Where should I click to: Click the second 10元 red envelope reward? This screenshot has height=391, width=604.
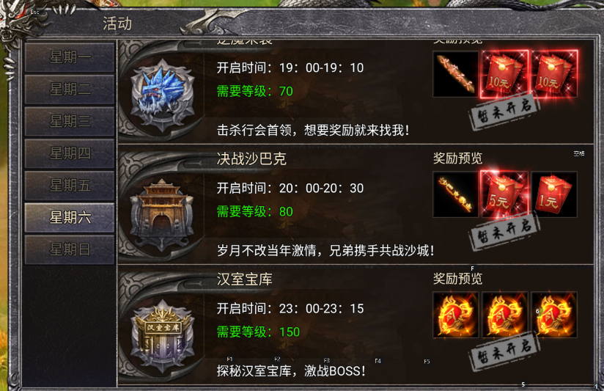pos(554,74)
